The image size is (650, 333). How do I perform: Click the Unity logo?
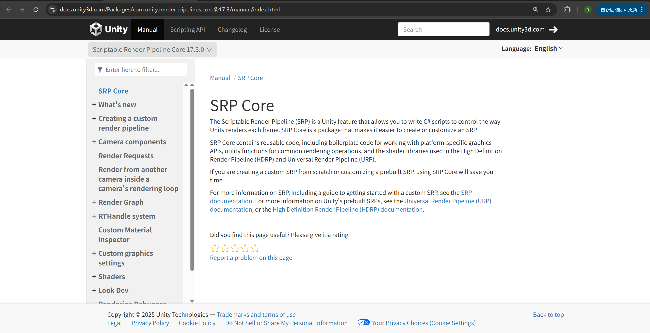tap(109, 29)
